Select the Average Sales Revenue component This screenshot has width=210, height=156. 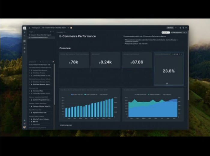pyautogui.click(x=40, y=70)
